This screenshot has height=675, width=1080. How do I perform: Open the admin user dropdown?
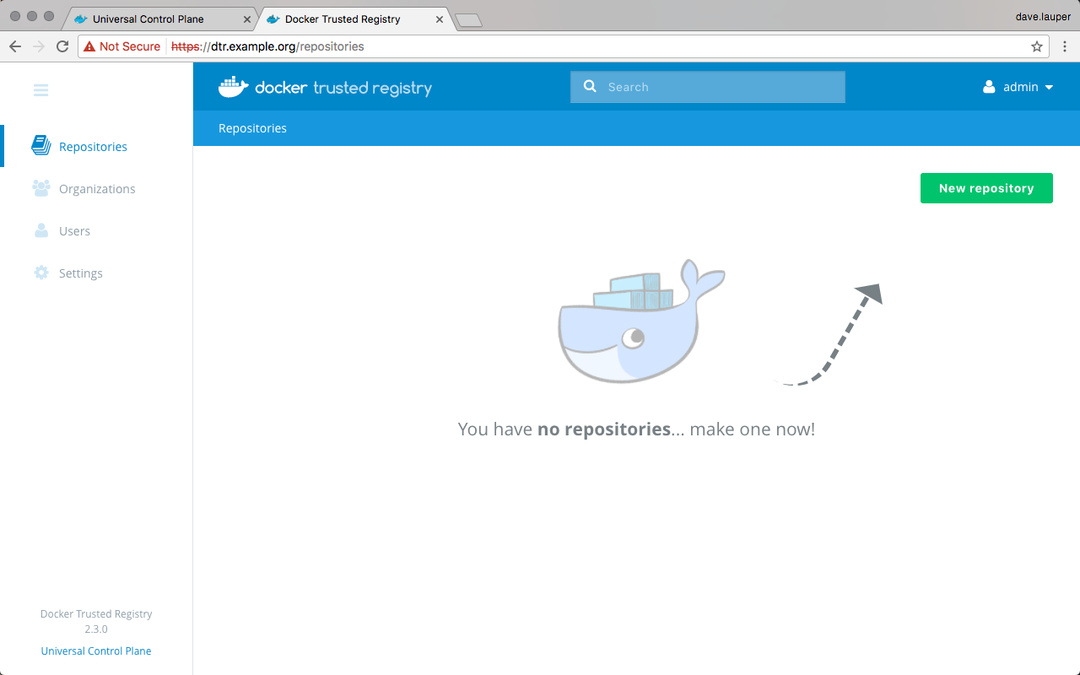[1018, 87]
